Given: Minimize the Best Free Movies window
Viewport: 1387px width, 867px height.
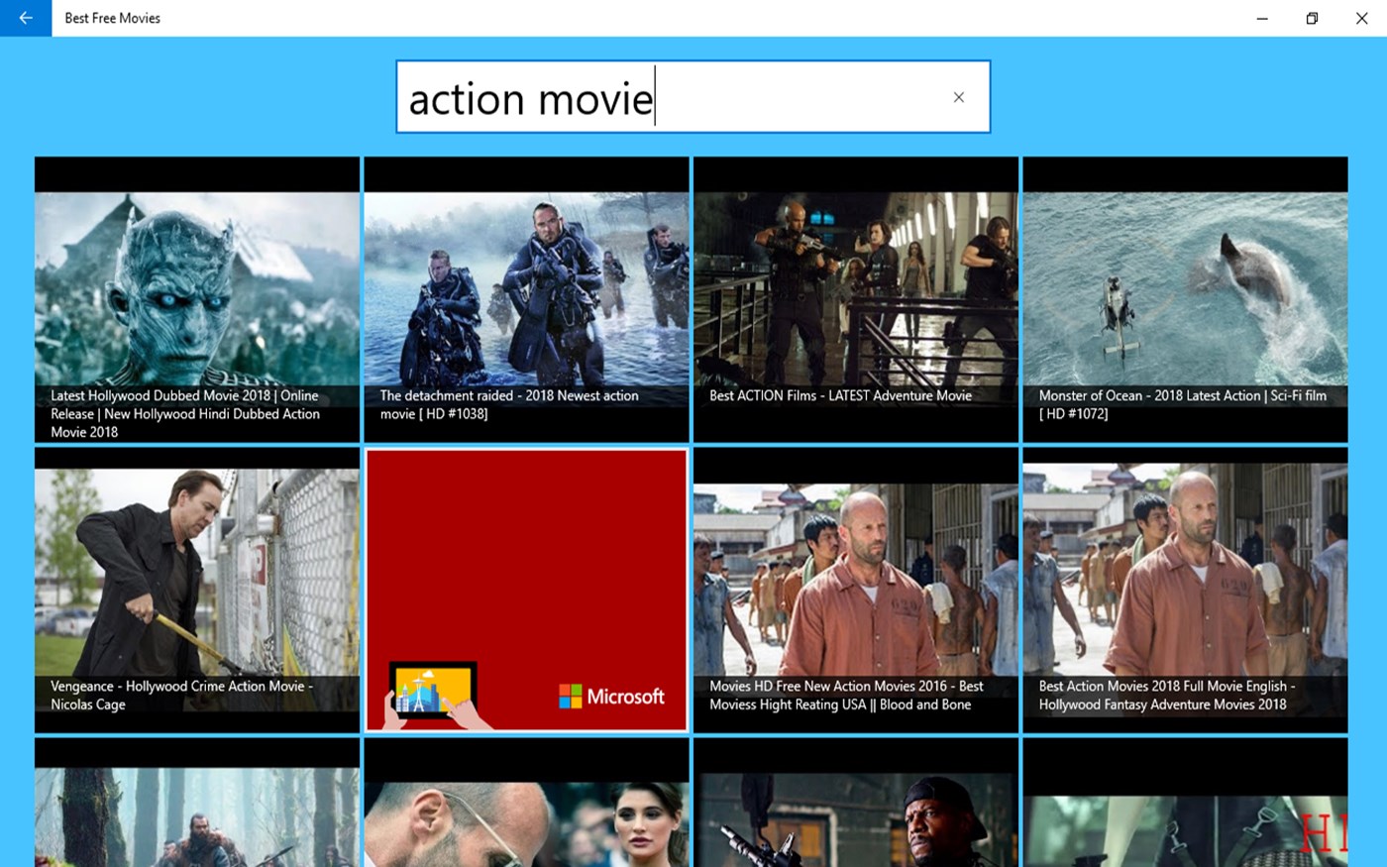Looking at the screenshot, I should tap(1262, 18).
